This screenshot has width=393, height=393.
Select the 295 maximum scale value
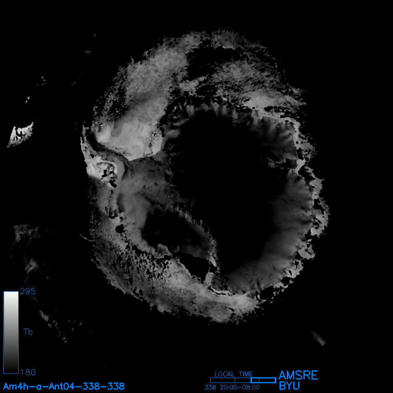click(x=28, y=292)
